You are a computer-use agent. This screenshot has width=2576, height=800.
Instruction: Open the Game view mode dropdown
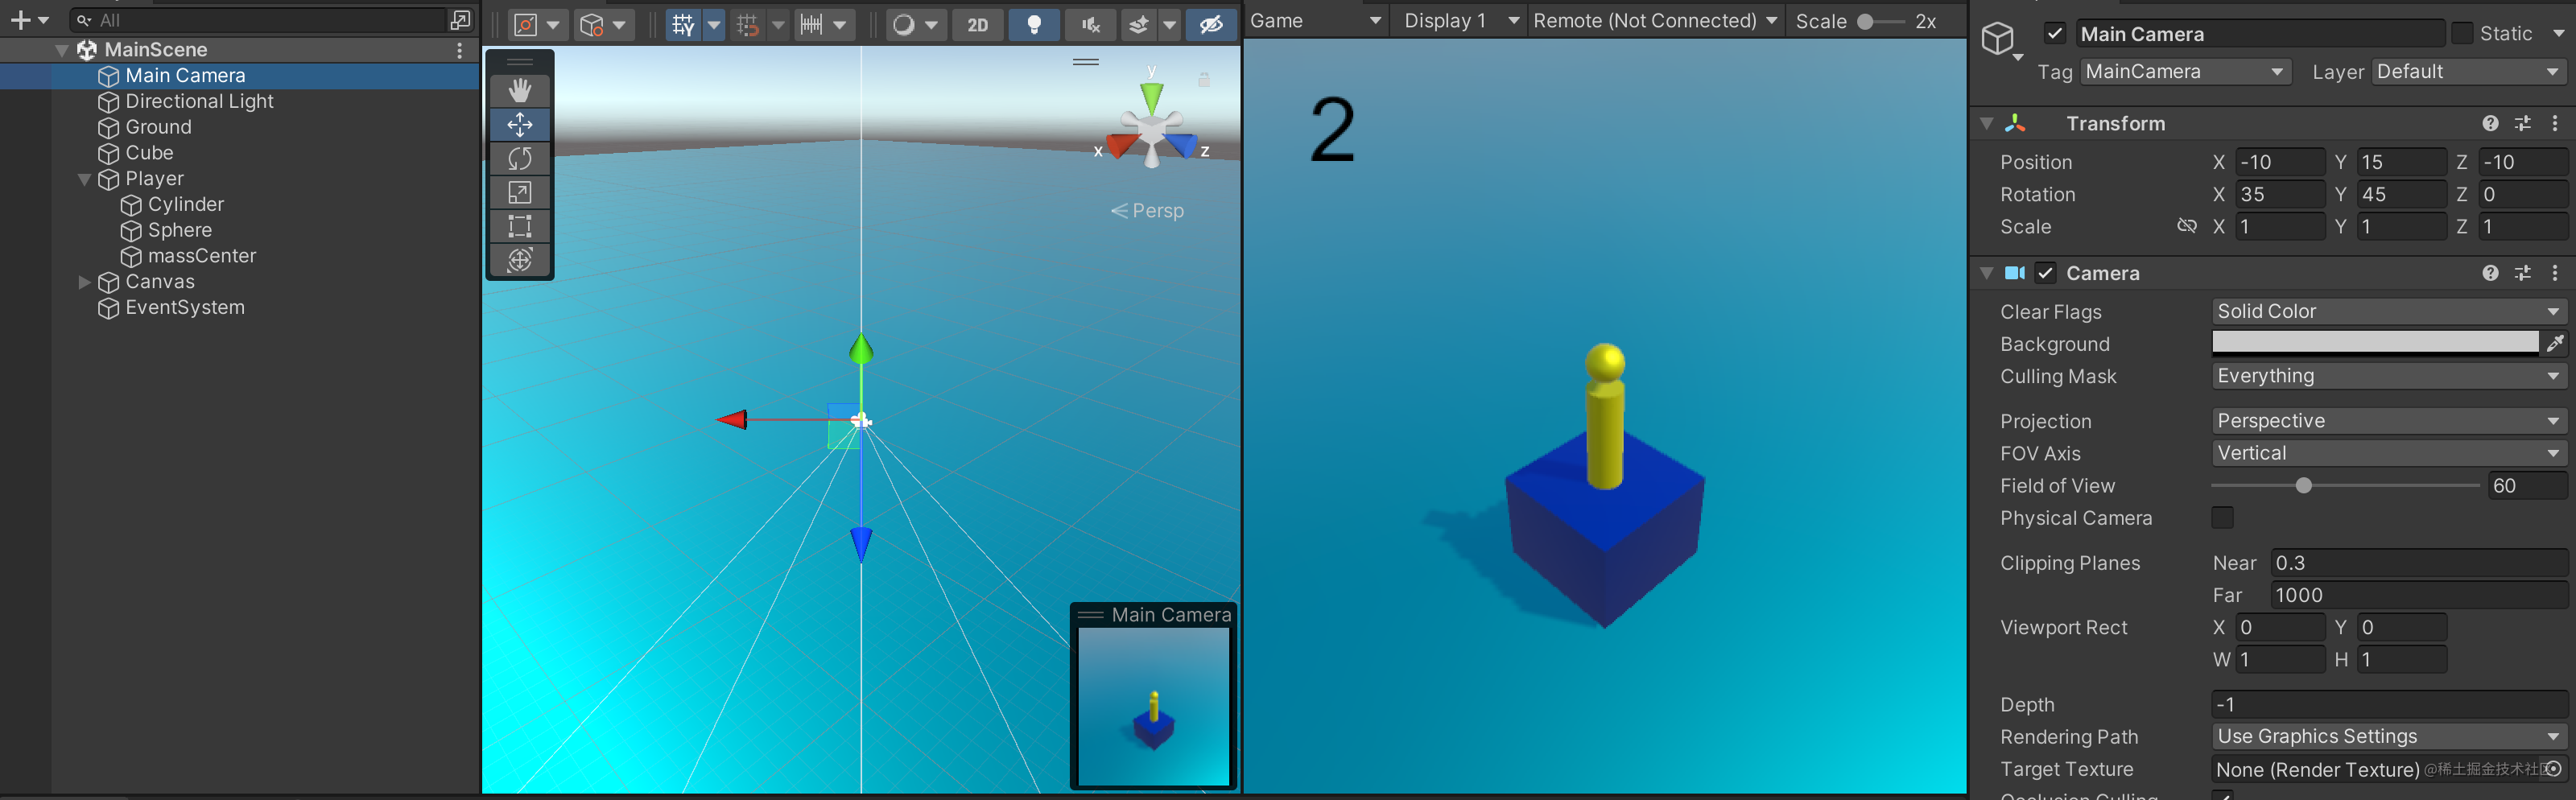(x=1316, y=20)
